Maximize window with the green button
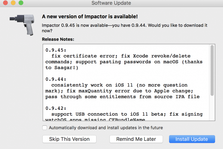Image resolution: width=223 pixels, height=149 pixels. (21, 3)
